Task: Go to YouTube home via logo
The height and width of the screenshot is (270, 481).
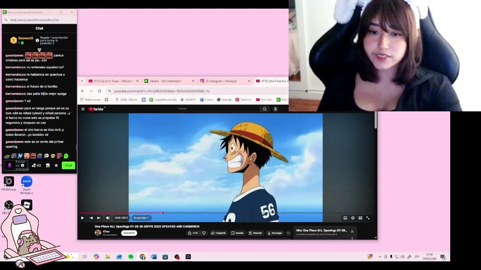Action: click(97, 109)
